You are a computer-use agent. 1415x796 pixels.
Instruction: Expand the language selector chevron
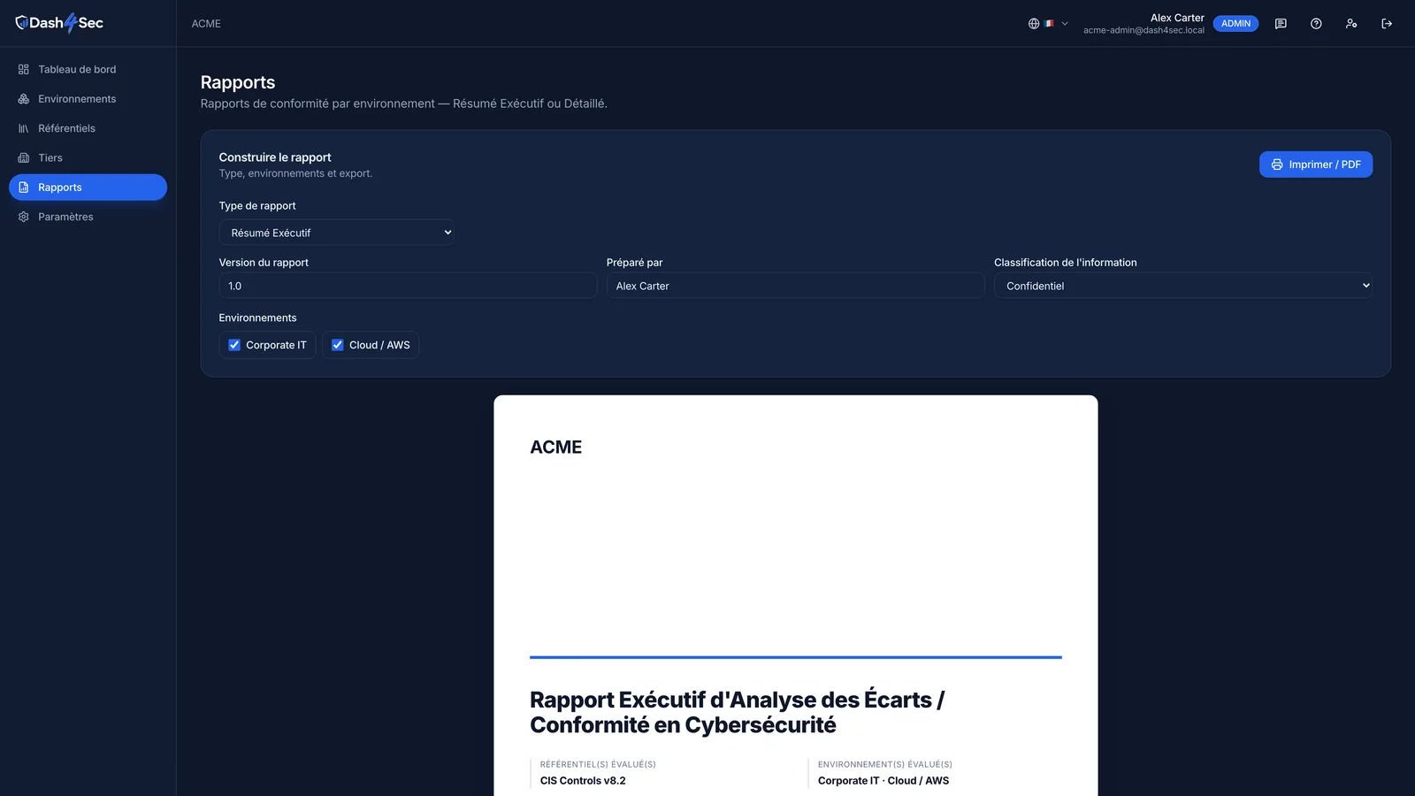coord(1065,24)
